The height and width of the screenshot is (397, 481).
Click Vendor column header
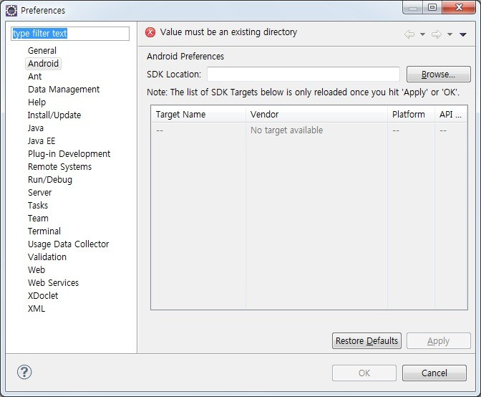click(x=316, y=114)
